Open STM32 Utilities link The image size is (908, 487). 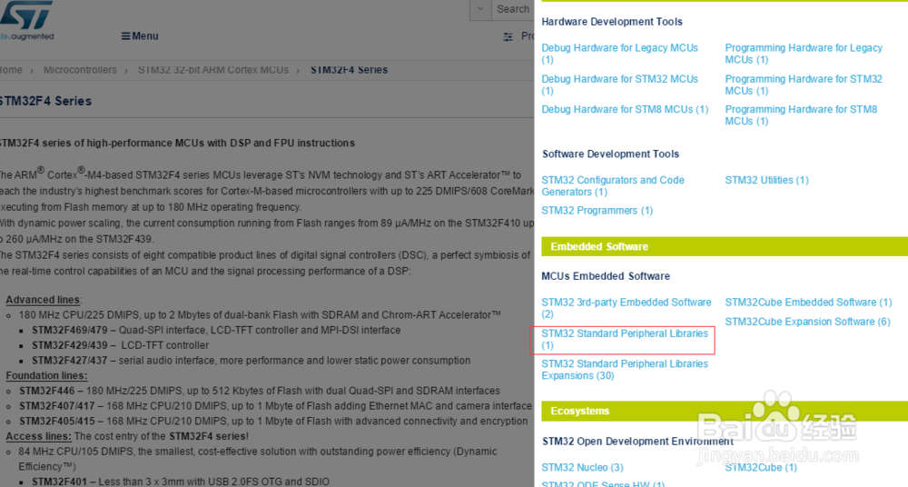click(766, 180)
